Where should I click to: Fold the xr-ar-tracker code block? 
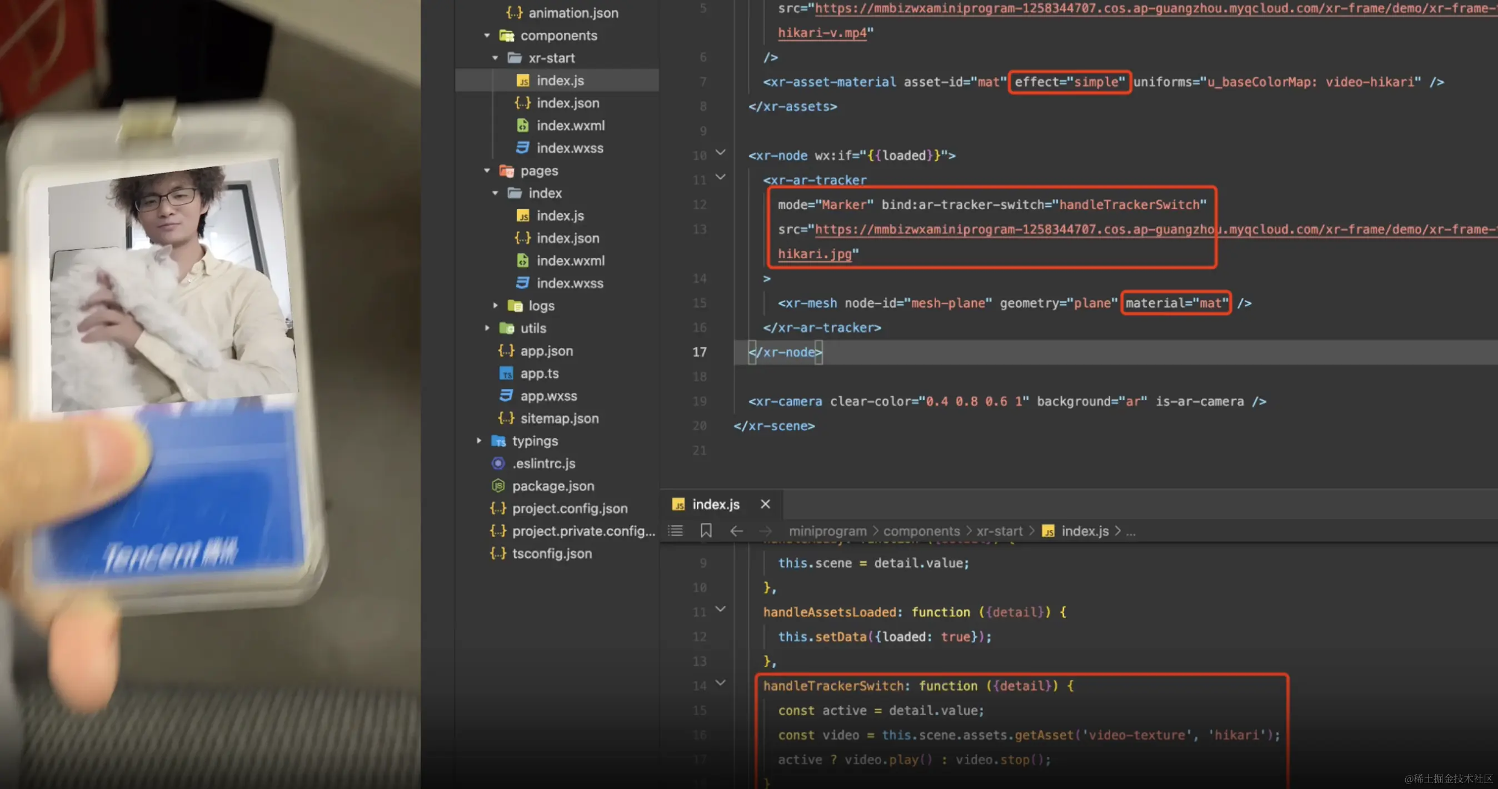pos(721,177)
